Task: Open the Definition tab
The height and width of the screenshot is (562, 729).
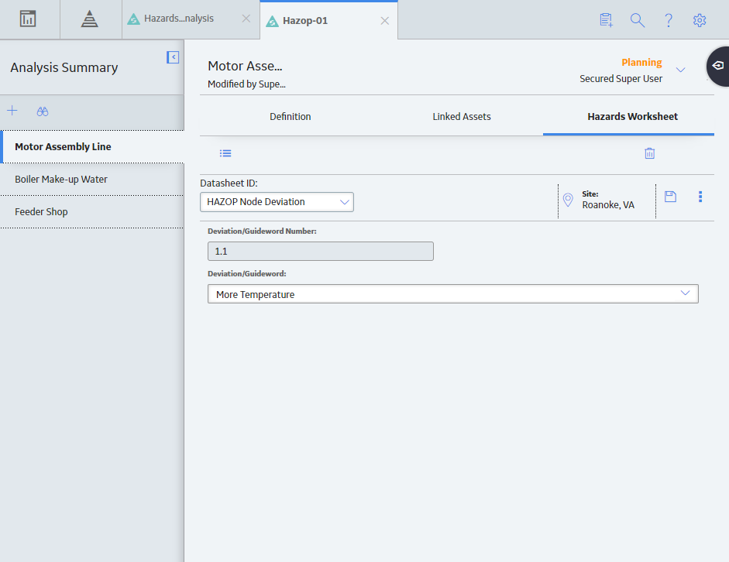Action: [x=290, y=117]
